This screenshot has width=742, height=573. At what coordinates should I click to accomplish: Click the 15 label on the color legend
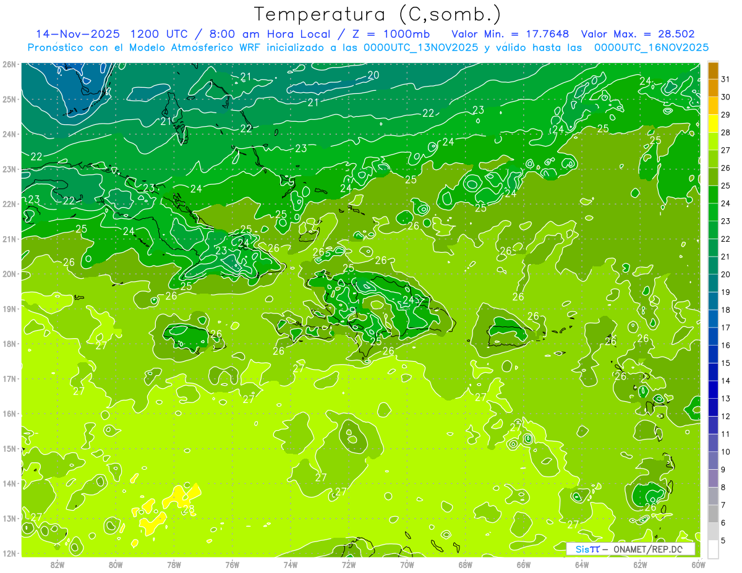pyautogui.click(x=725, y=363)
